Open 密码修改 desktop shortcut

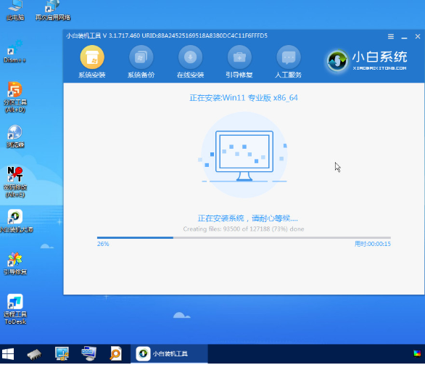point(15,182)
